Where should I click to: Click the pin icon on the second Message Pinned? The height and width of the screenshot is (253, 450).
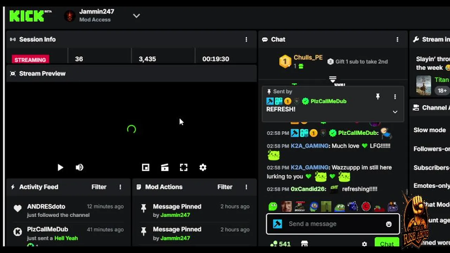pos(143,231)
